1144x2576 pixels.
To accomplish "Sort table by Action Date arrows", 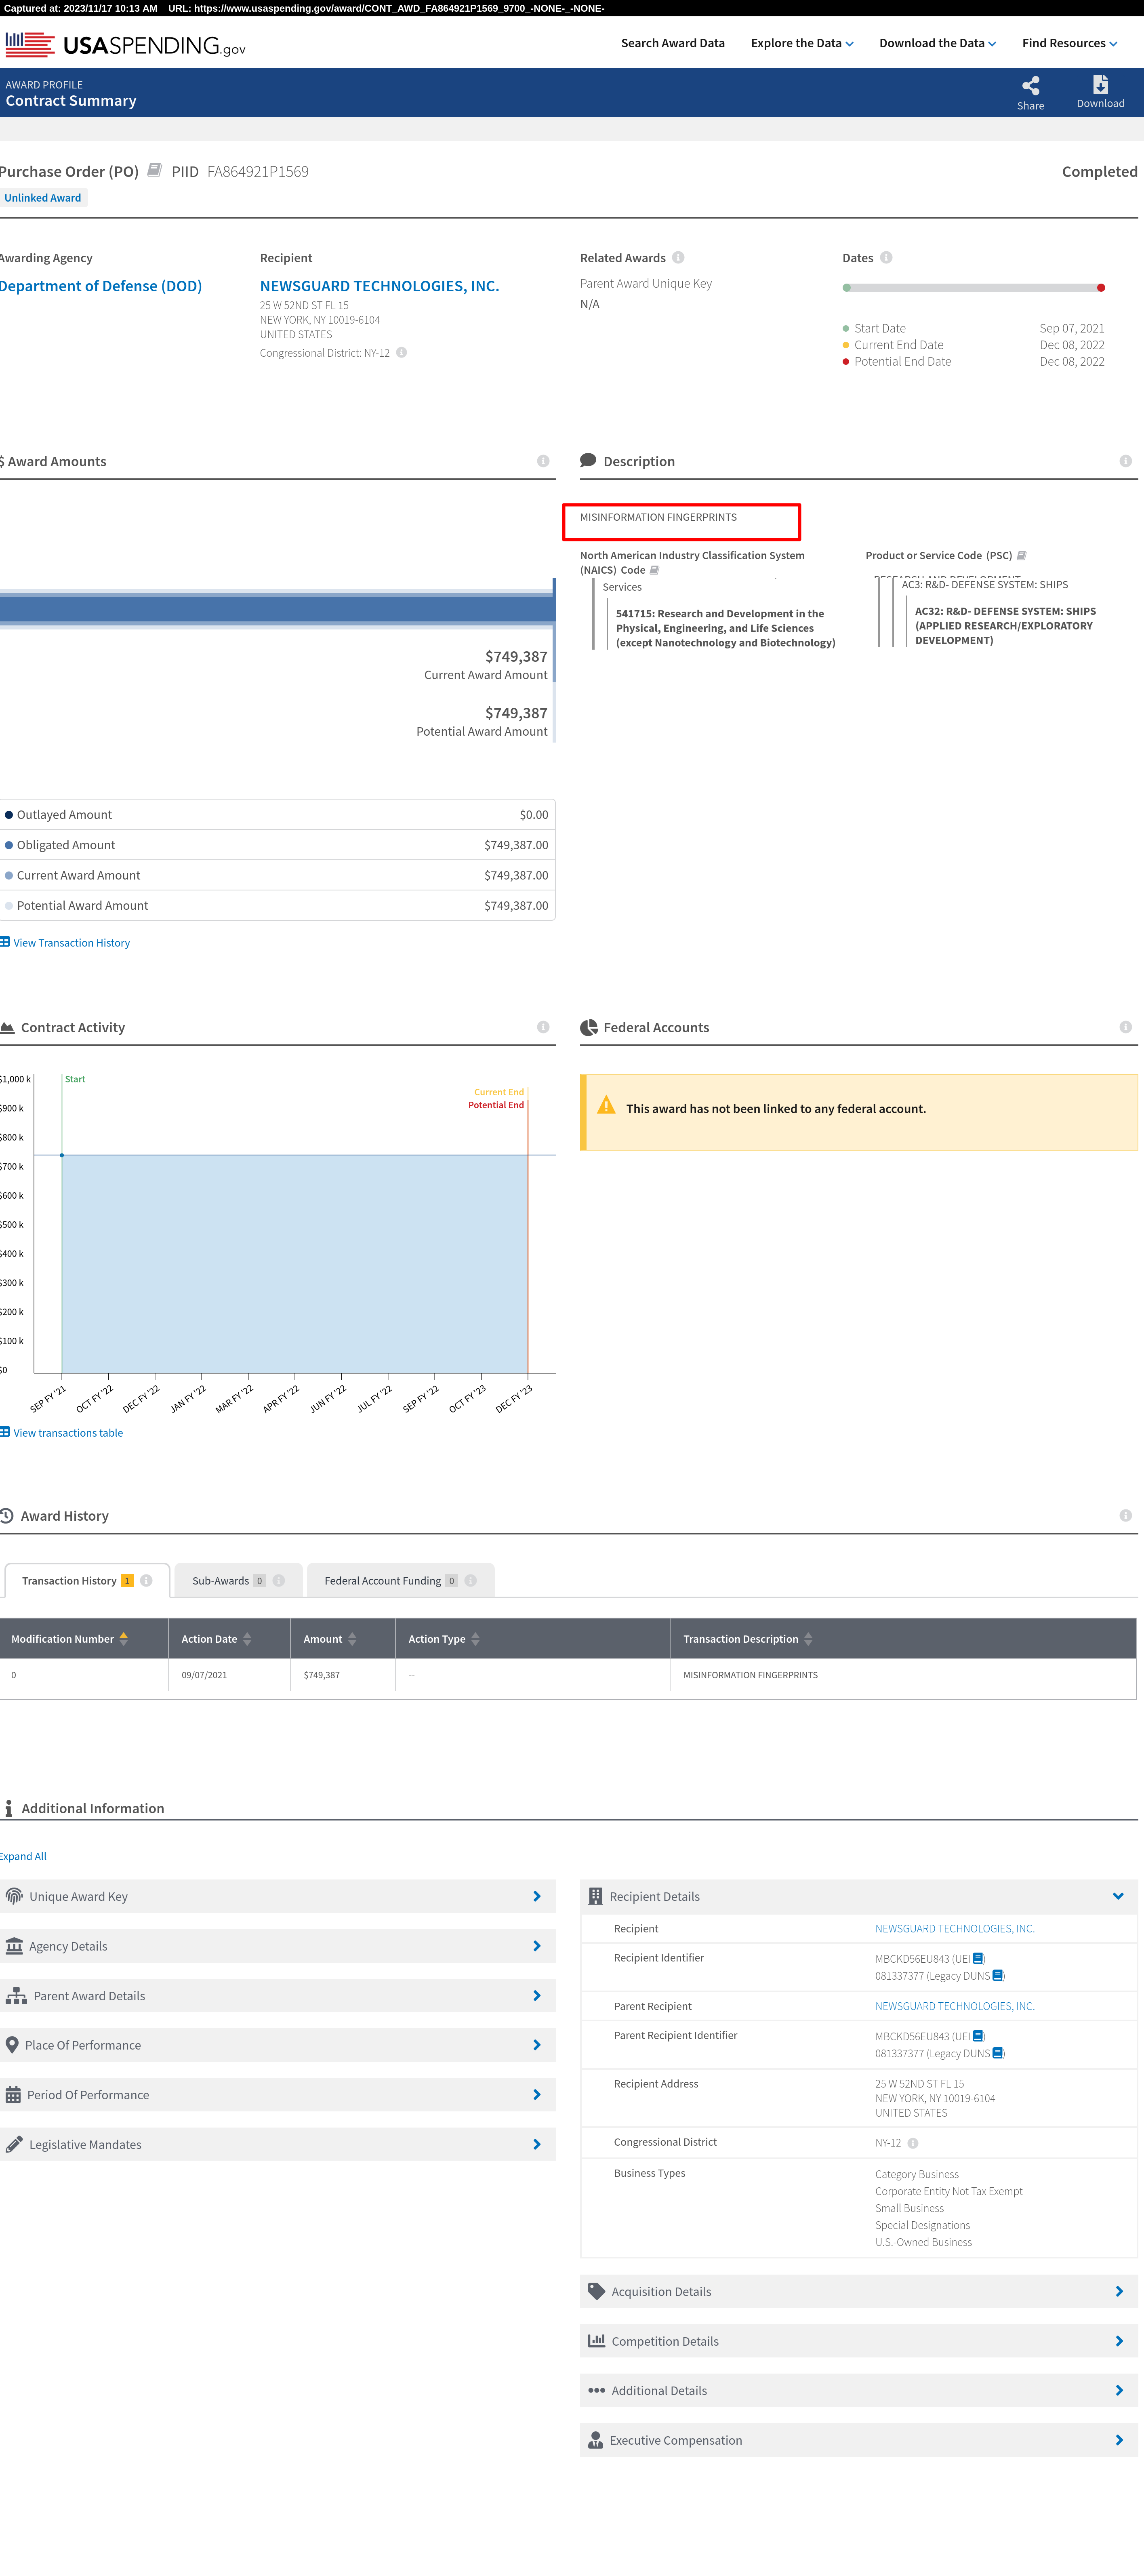I will pyautogui.click(x=247, y=1639).
